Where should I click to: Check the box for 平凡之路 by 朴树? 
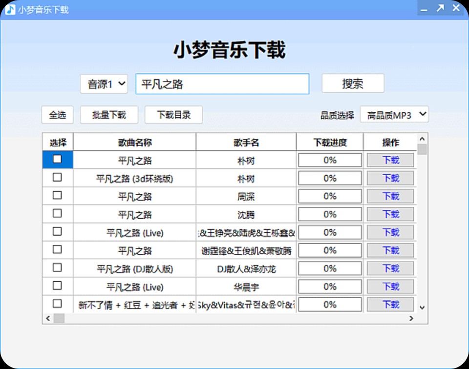(x=57, y=159)
